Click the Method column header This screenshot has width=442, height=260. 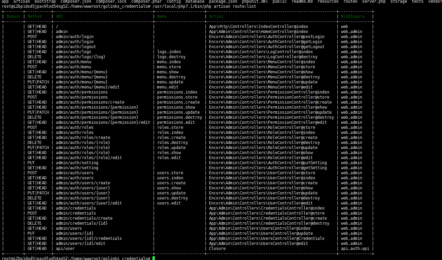(x=34, y=16)
